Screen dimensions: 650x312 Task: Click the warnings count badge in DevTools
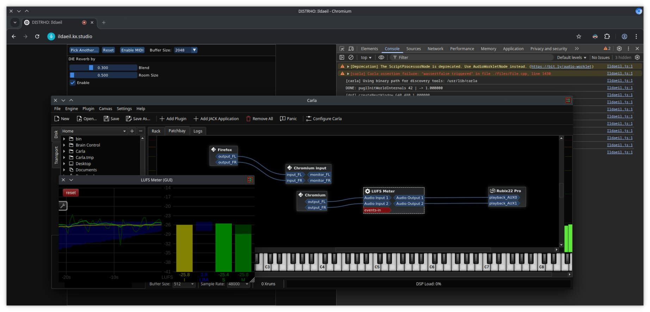click(x=607, y=48)
